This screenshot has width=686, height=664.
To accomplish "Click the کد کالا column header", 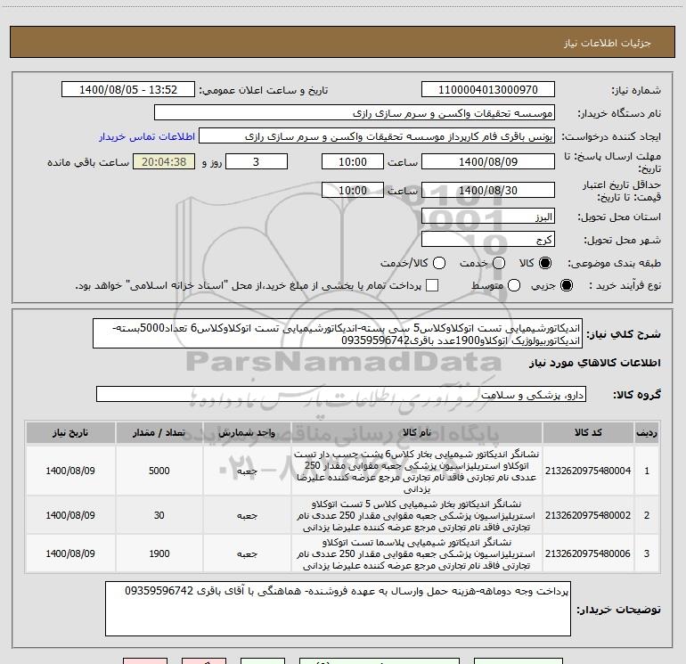I will (x=588, y=433).
